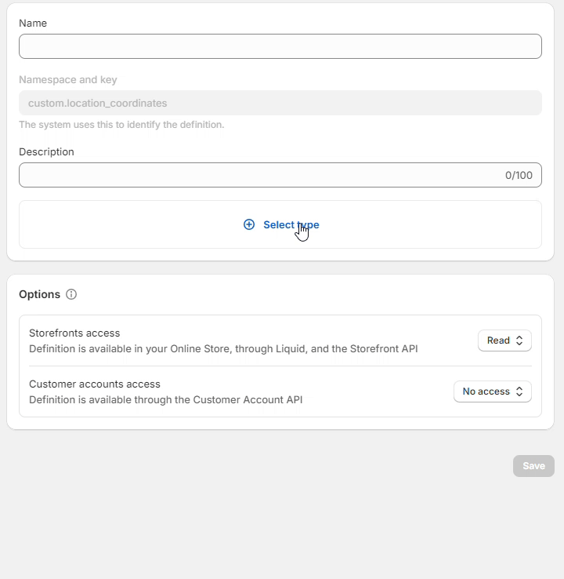Open the Customer accounts No access dropdown
This screenshot has width=564, height=579.
pos(492,391)
